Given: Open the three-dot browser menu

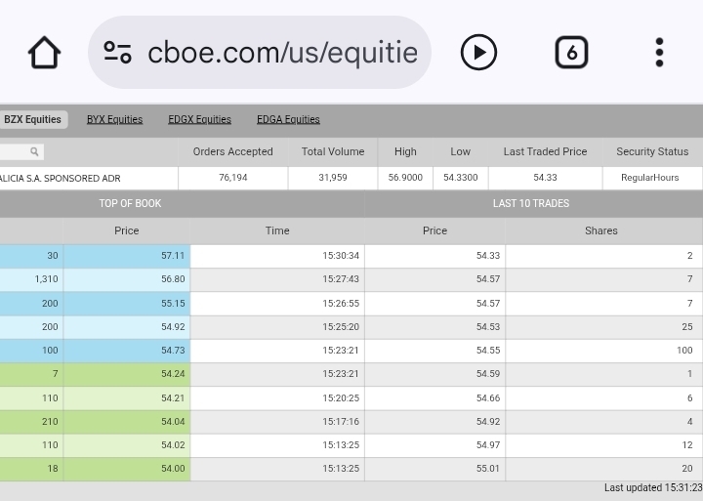Looking at the screenshot, I should [x=659, y=53].
